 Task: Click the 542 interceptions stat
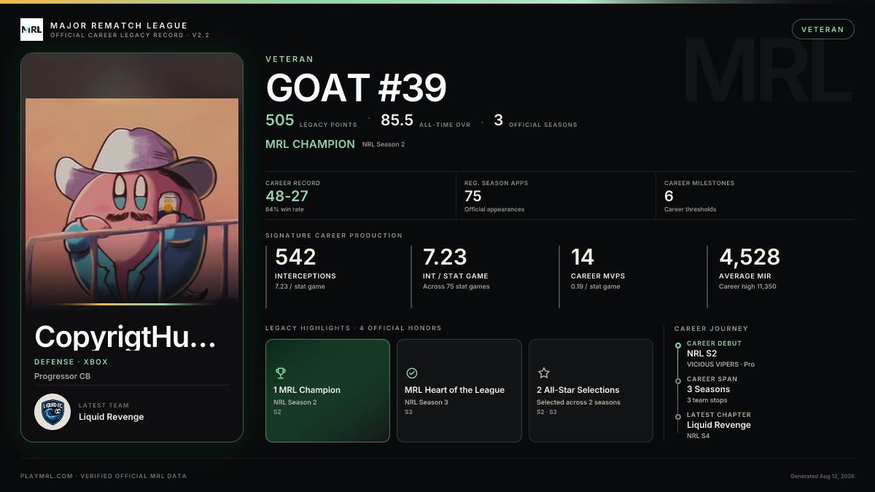click(x=295, y=257)
